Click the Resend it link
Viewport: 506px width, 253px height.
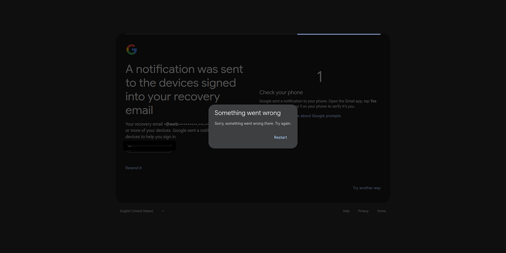coord(133,168)
